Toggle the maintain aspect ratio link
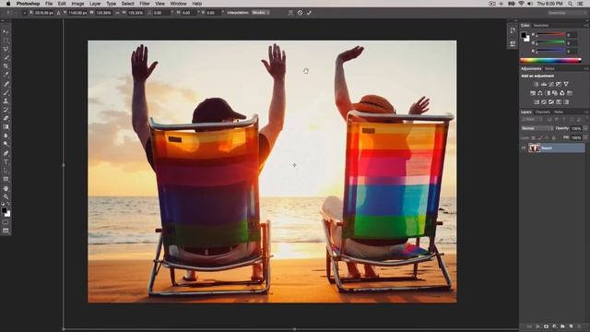Screen dimensions: 590x332 [x=118, y=13]
